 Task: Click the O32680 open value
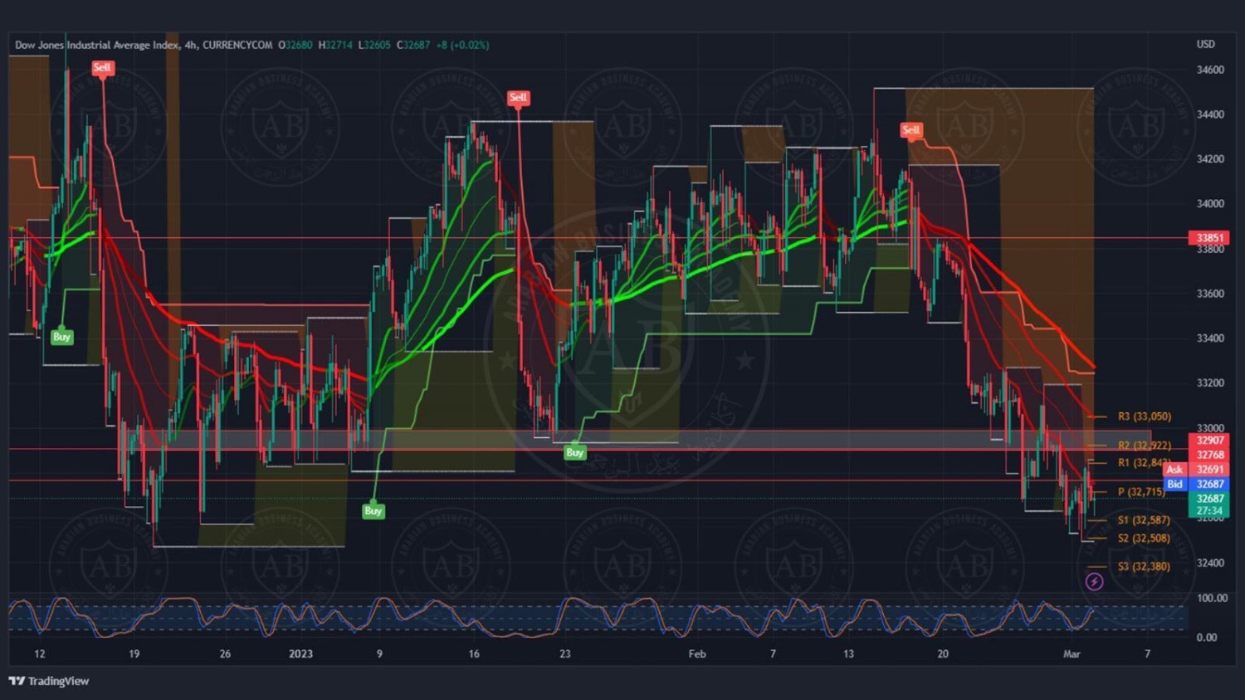pyautogui.click(x=295, y=45)
